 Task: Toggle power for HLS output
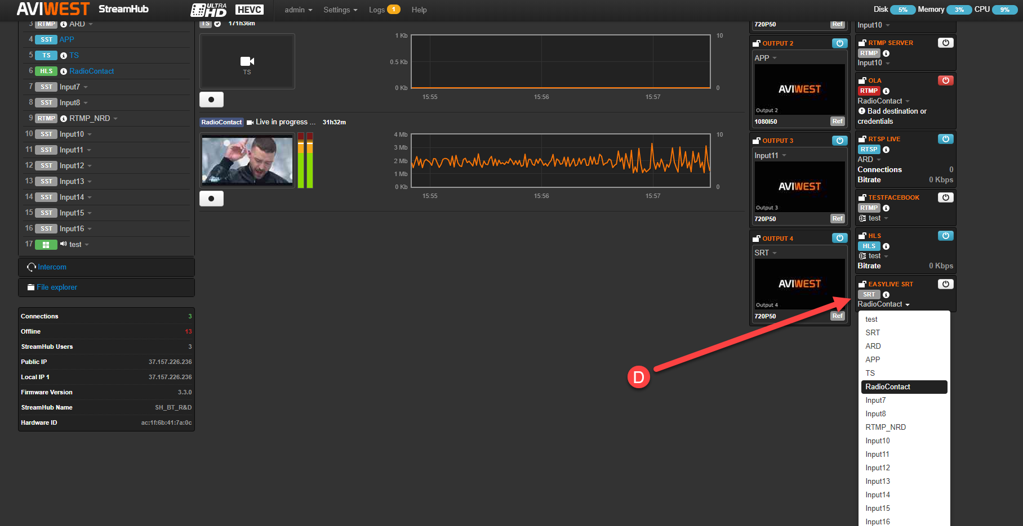[945, 236]
